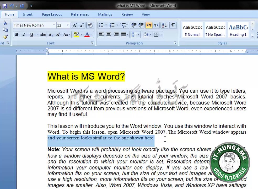258x189 pixels.
Task: Open Paragraph dialog launcher
Action: coord(175,43)
